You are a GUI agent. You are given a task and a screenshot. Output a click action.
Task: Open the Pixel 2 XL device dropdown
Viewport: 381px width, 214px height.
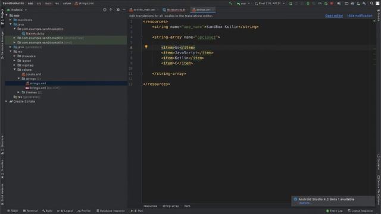[270, 4]
